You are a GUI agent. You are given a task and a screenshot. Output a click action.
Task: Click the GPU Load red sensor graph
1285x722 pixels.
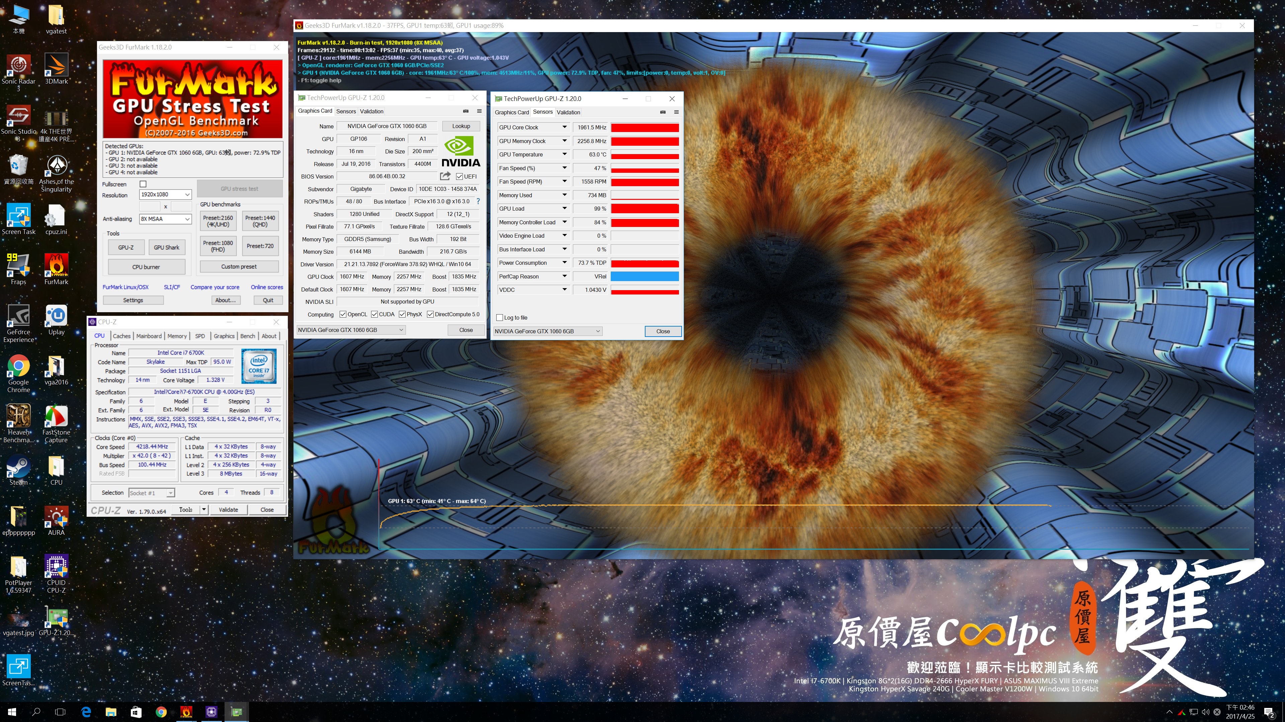[x=645, y=208]
